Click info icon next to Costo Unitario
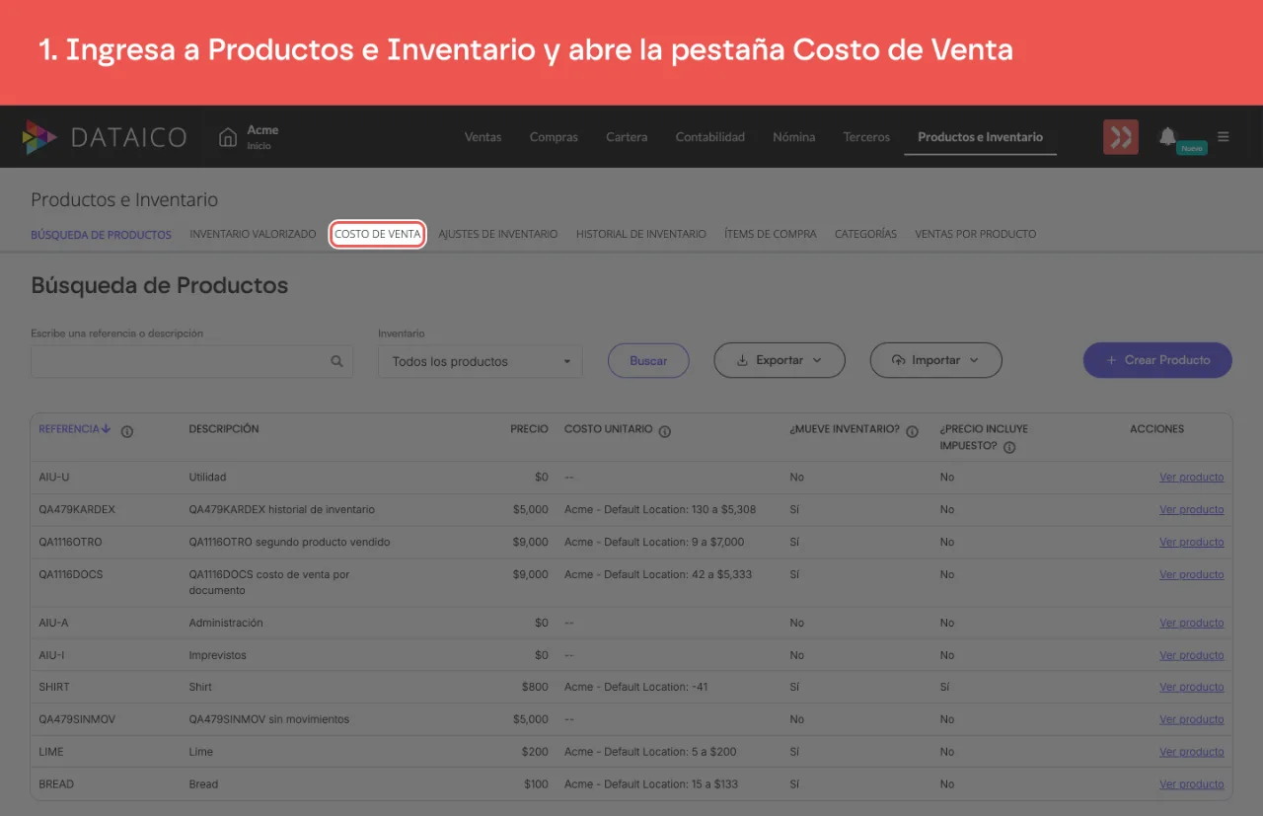This screenshot has height=816, width=1263. [x=665, y=431]
